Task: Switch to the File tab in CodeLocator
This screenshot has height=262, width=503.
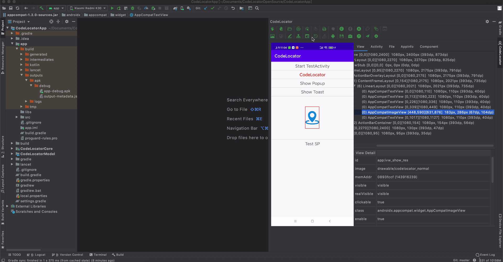Action: 392,47
